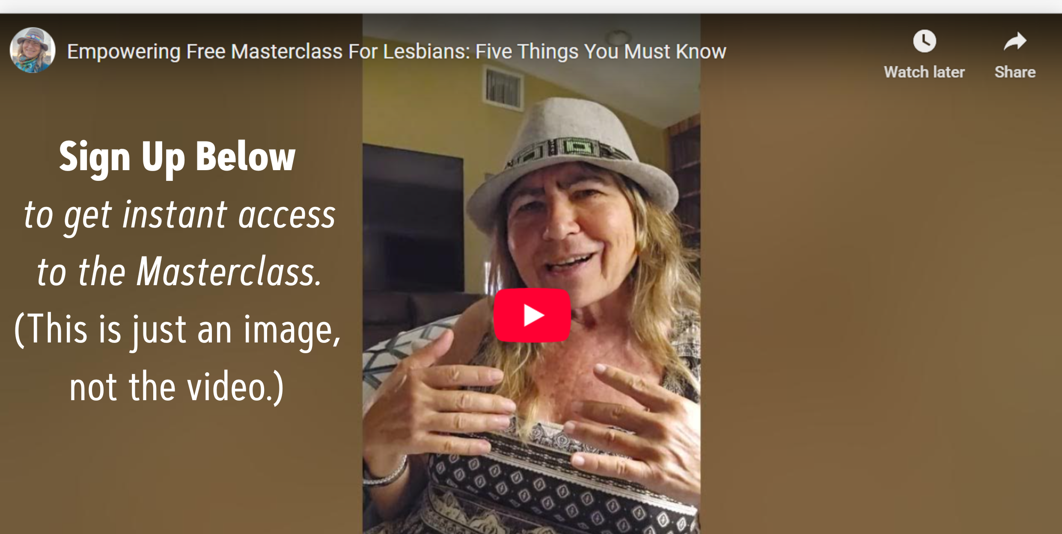
Task: Click the Share arrow icon
Action: click(x=1015, y=41)
